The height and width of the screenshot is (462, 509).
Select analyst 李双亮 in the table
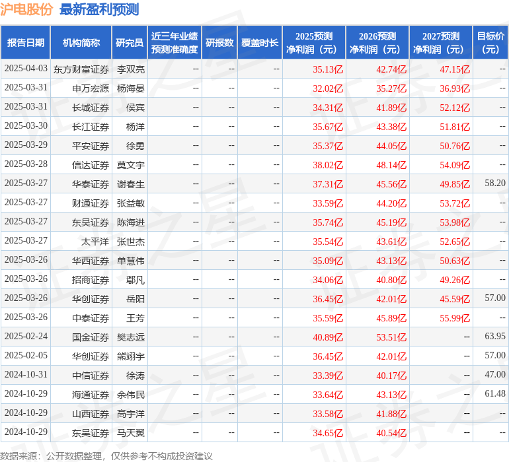pos(131,69)
